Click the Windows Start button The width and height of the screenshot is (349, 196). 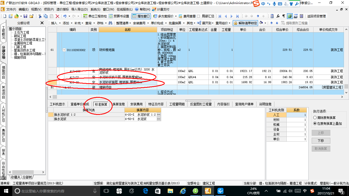(6, 191)
